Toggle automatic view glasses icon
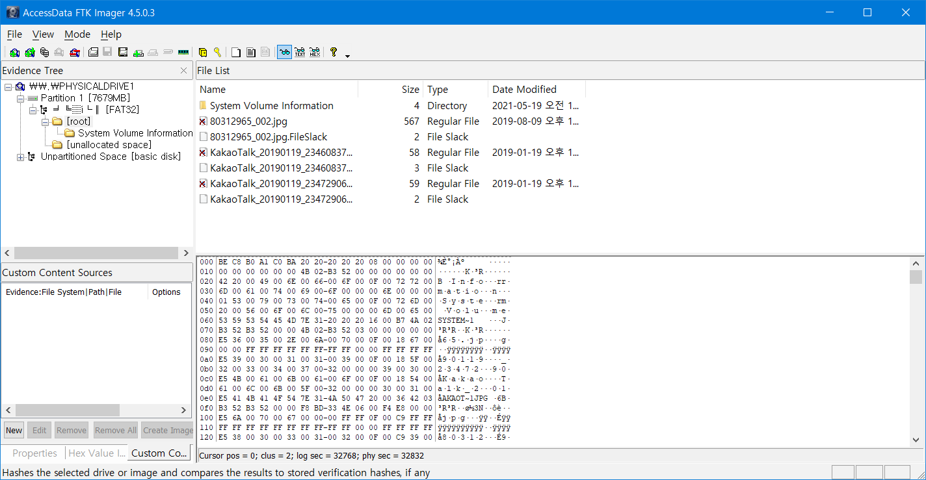 pos(284,53)
